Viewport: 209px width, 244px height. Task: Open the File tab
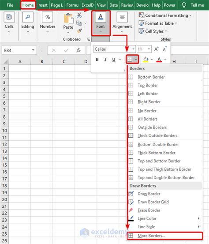tap(10, 5)
